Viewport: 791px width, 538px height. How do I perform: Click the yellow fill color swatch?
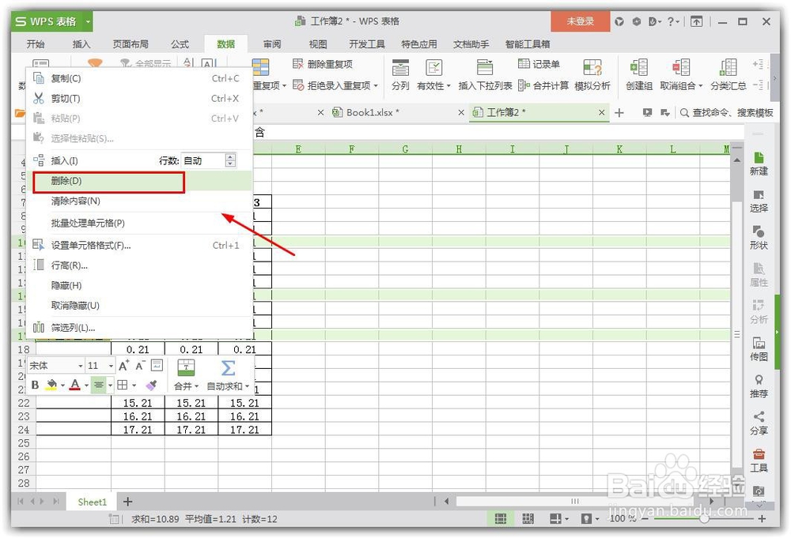point(51,386)
